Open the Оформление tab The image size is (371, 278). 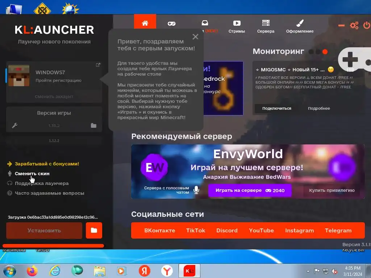[300, 26]
